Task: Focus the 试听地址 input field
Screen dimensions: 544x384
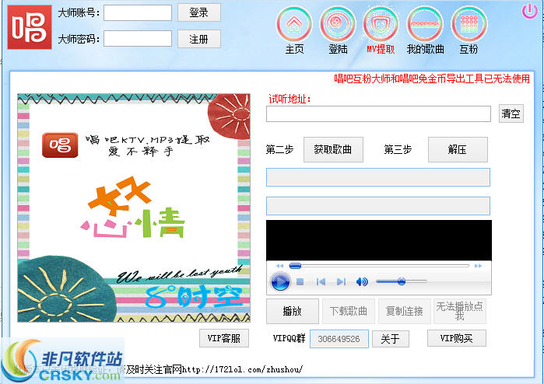Action: point(378,114)
